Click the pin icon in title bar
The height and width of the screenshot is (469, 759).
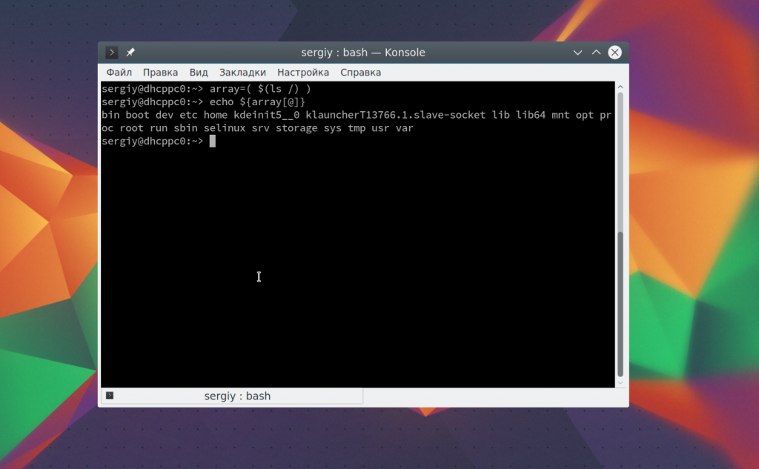(130, 53)
